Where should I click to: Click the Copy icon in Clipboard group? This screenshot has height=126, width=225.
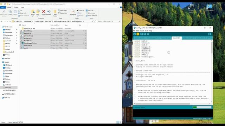coord(10,13)
